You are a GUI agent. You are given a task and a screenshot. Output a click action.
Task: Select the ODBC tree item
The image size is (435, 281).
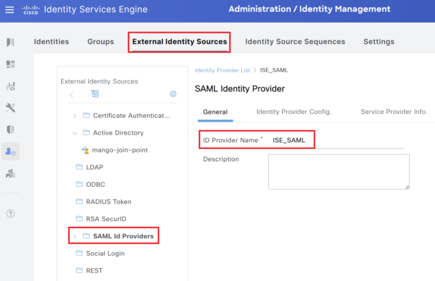tap(95, 185)
